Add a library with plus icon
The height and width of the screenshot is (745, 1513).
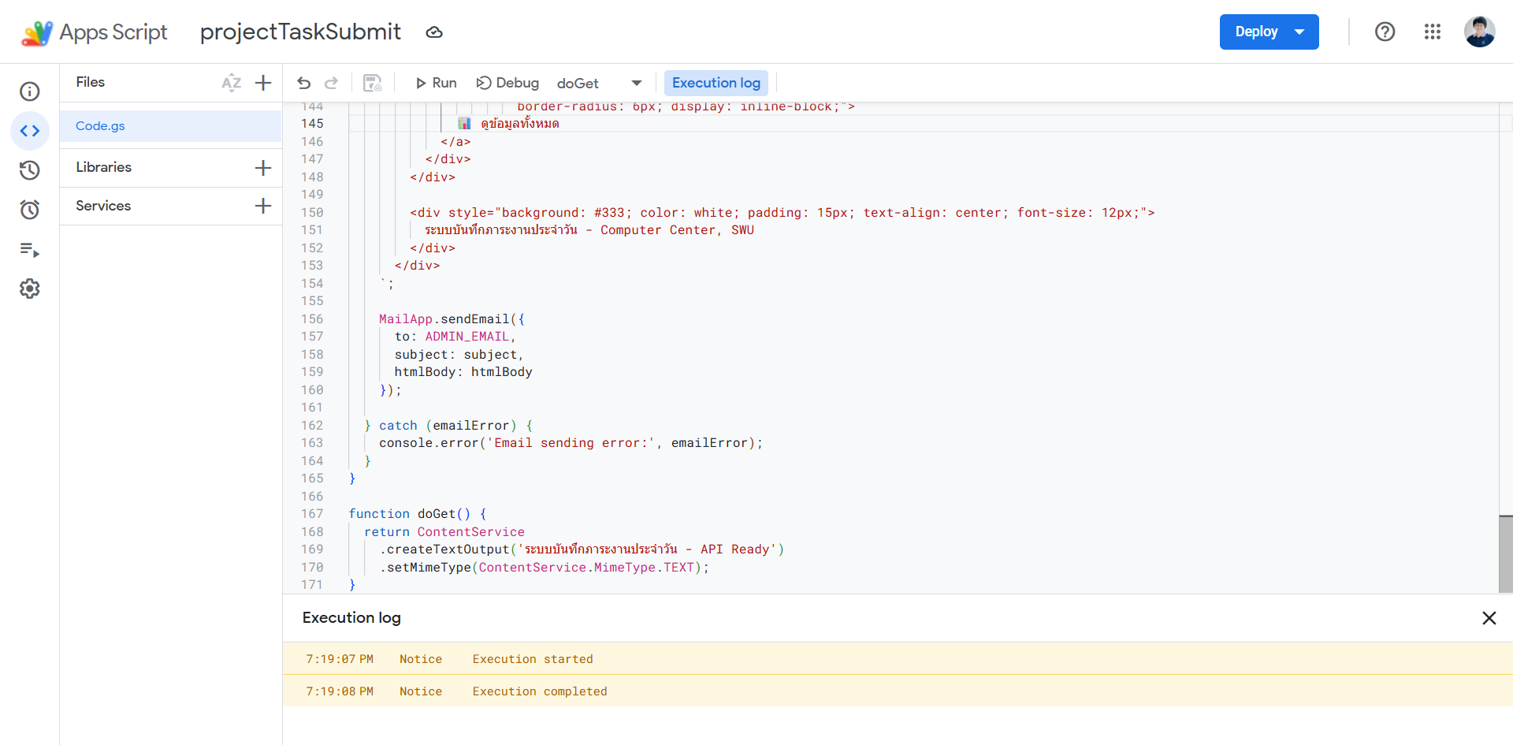263,168
